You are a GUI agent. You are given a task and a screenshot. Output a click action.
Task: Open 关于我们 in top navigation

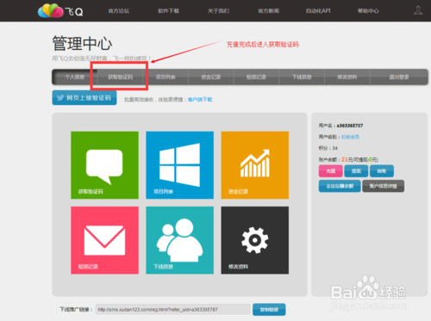point(218,11)
